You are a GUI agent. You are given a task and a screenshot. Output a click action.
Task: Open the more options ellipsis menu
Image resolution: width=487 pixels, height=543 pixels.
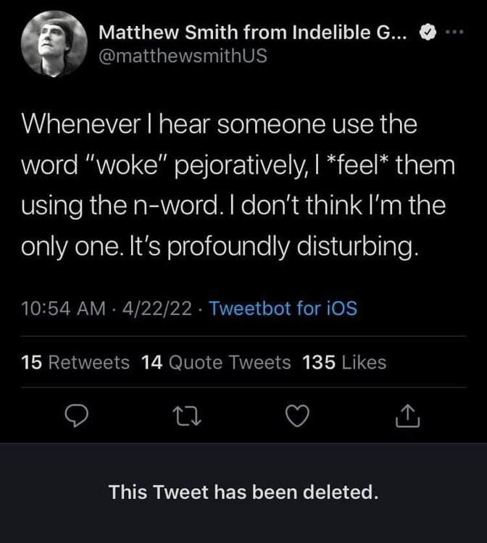click(452, 33)
